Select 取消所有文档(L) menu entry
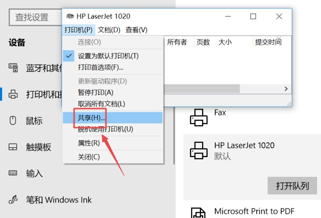The height and width of the screenshot is (218, 321). 113,104
